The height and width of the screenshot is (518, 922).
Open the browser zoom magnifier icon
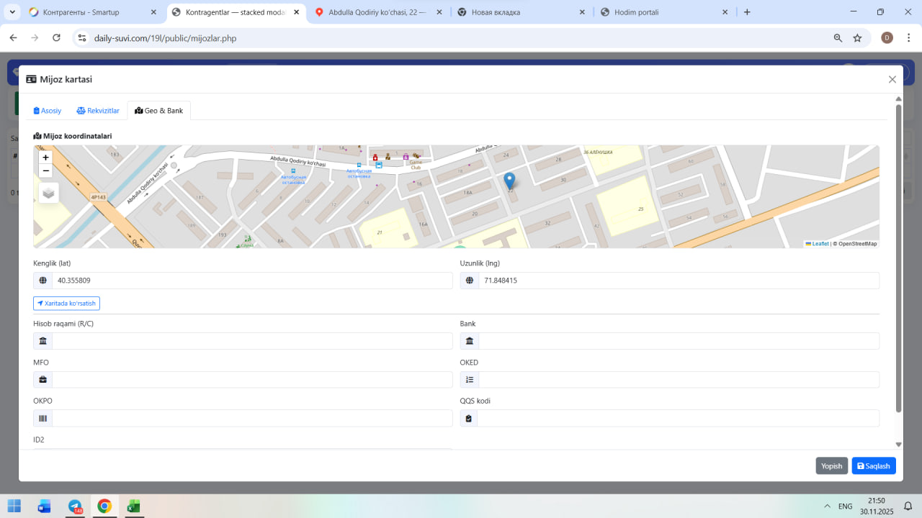pyautogui.click(x=838, y=38)
